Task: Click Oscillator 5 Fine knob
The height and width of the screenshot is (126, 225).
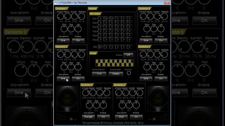Action: (x=154, y=67)
